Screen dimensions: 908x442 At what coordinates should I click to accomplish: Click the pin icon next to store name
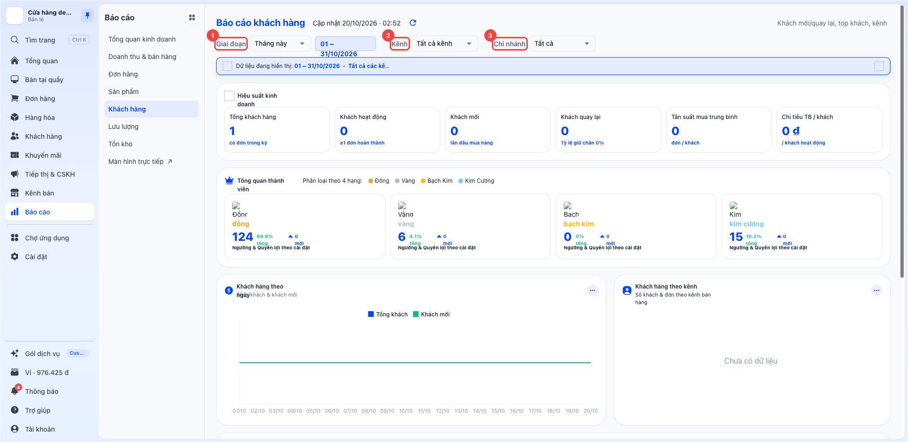click(x=87, y=16)
